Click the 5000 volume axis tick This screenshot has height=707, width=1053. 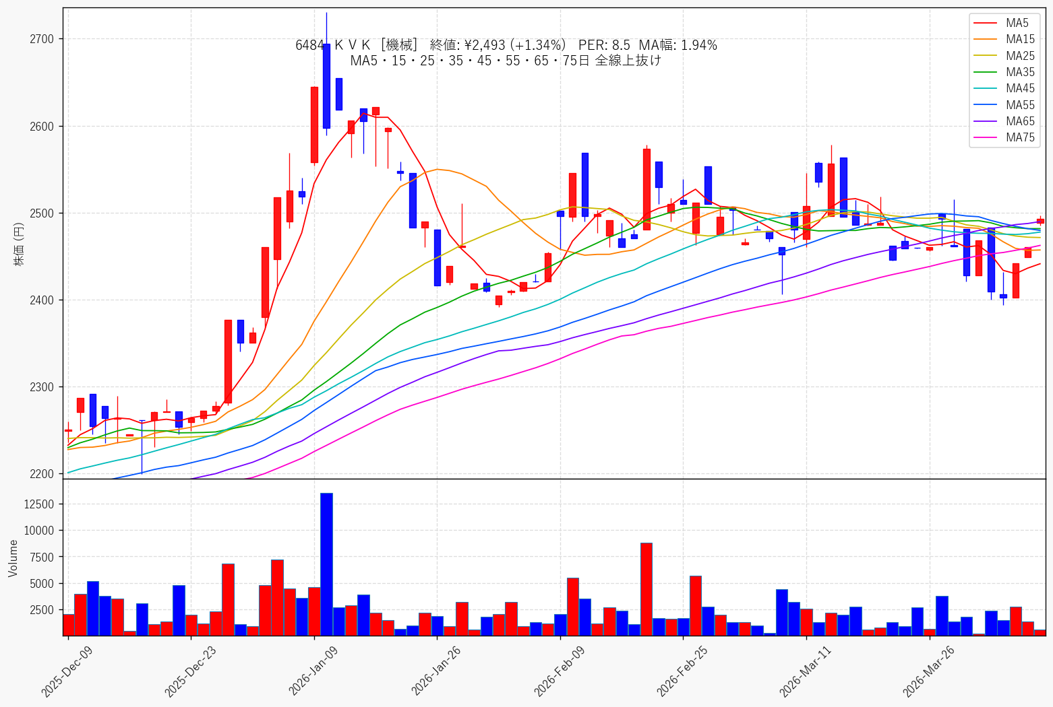(42, 583)
